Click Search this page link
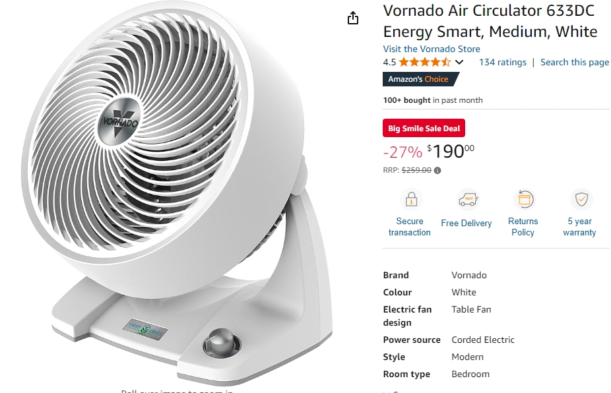This screenshot has width=611, height=393. coord(574,62)
